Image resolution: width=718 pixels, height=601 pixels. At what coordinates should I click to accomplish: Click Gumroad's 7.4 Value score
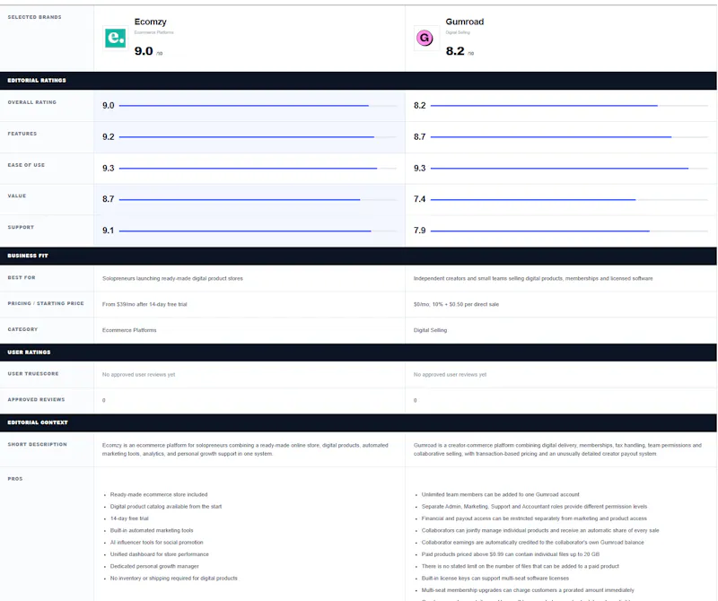pos(420,199)
